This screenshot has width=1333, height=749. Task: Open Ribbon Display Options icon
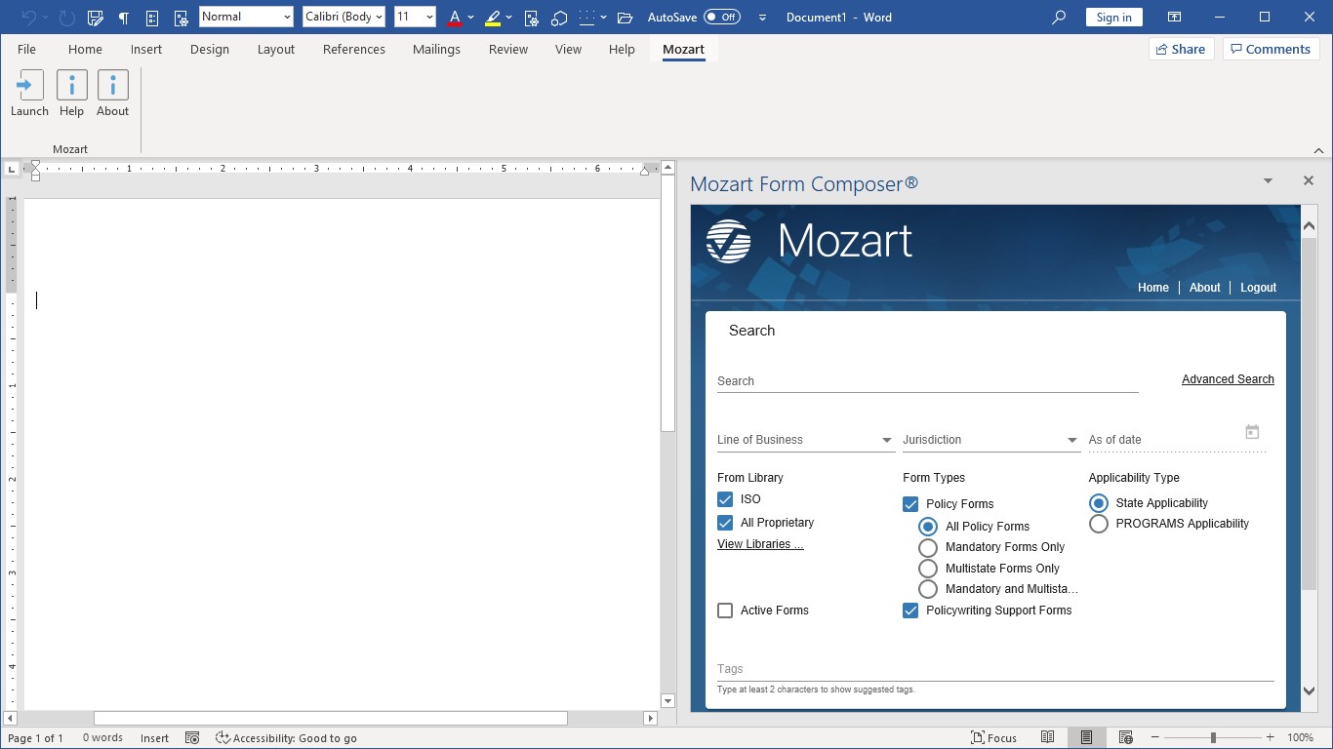point(1175,18)
